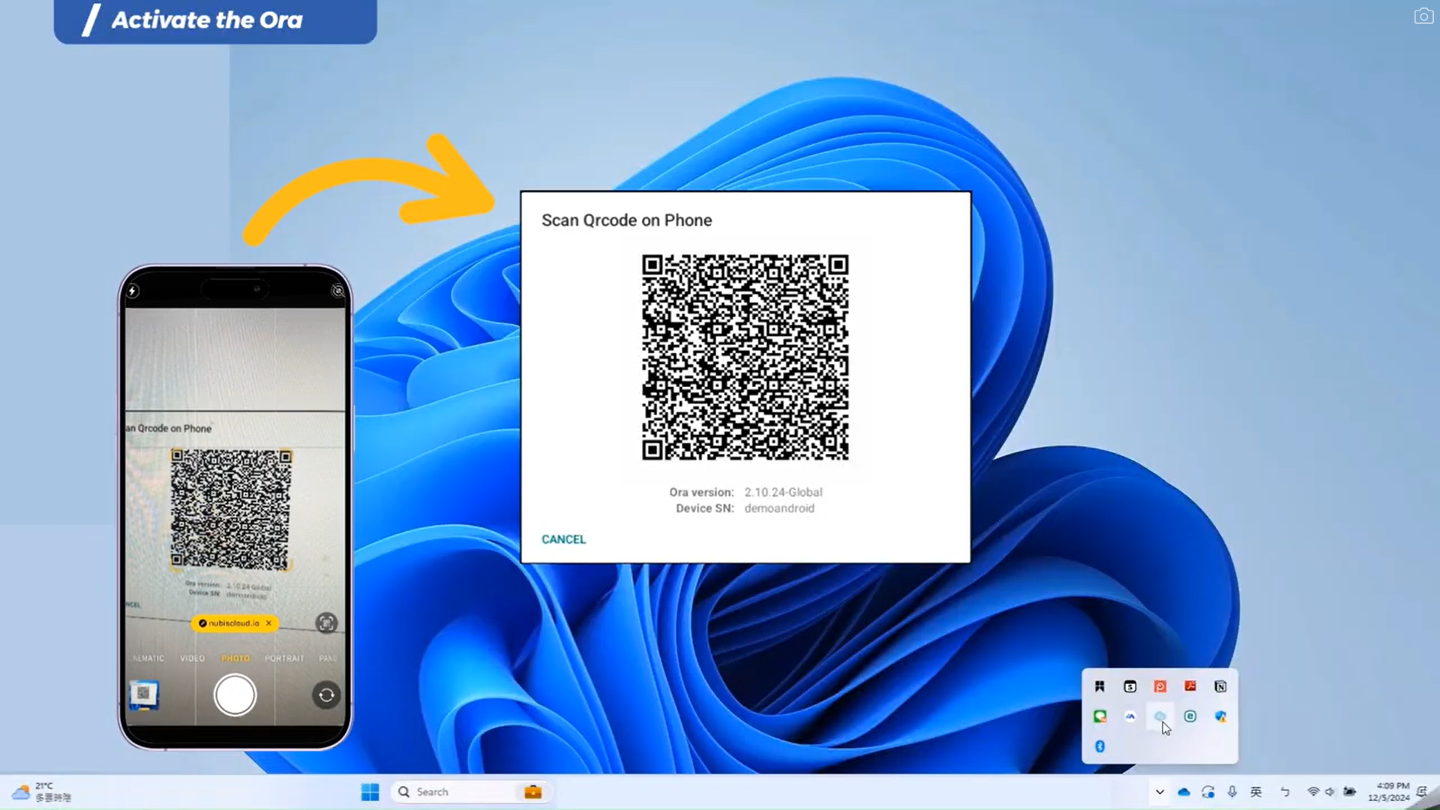Image resolution: width=1440 pixels, height=810 pixels.
Task: Click the Bluetooth icon in tray overflow
Action: pos(1099,746)
